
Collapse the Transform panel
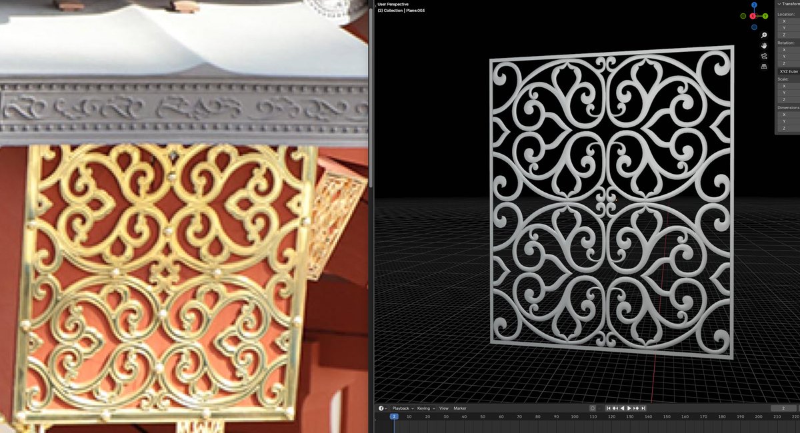tap(779, 4)
